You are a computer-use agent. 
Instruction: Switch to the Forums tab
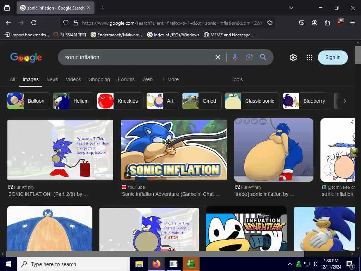coord(126,79)
